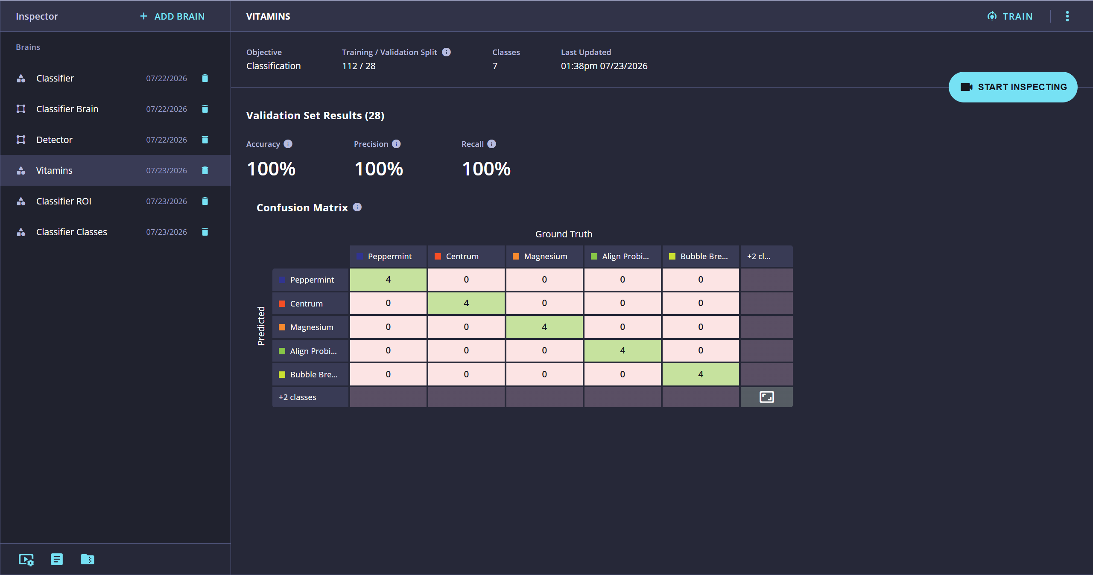1093x575 pixels.
Task: Open the logs document icon
Action: click(57, 559)
